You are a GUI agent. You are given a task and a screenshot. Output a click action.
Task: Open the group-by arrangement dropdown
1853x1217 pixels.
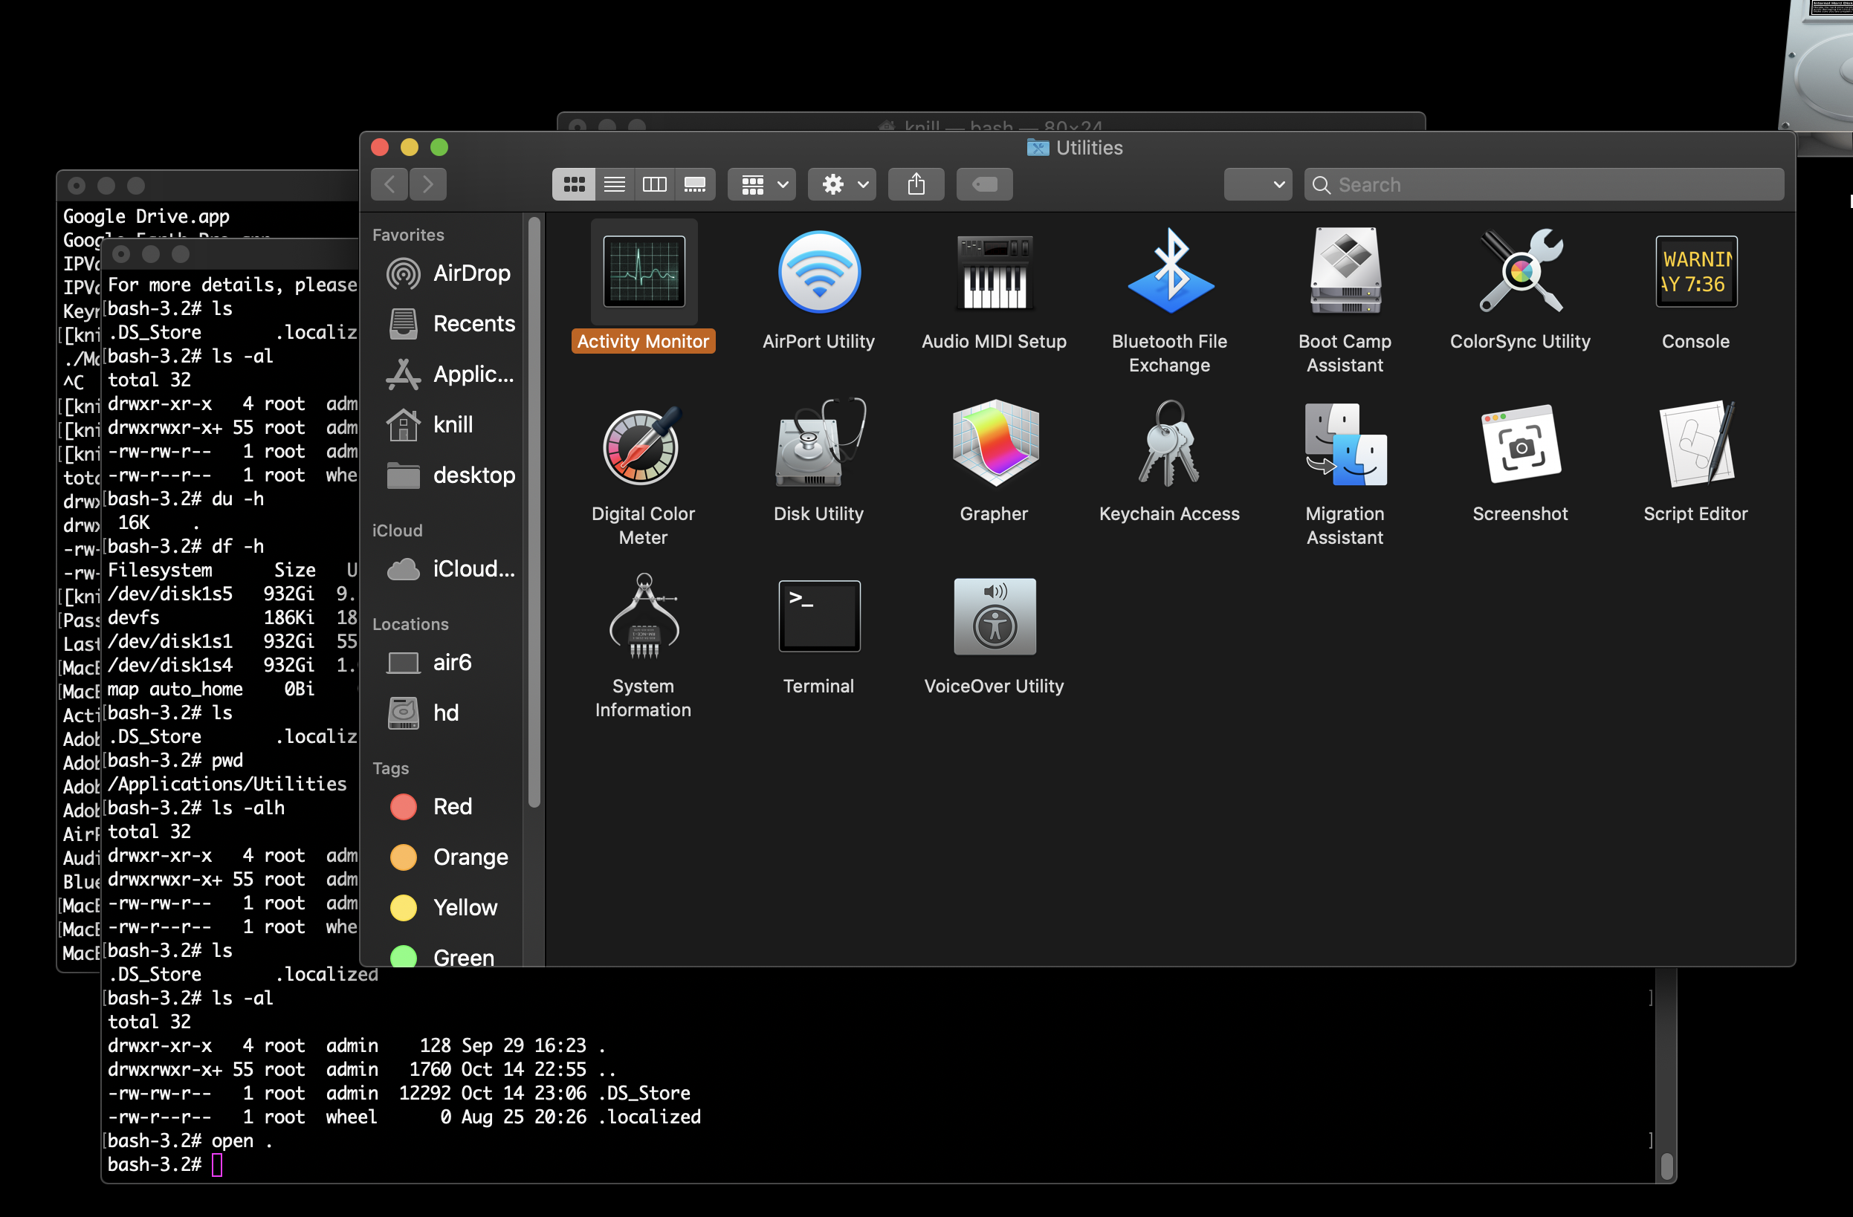(x=762, y=184)
